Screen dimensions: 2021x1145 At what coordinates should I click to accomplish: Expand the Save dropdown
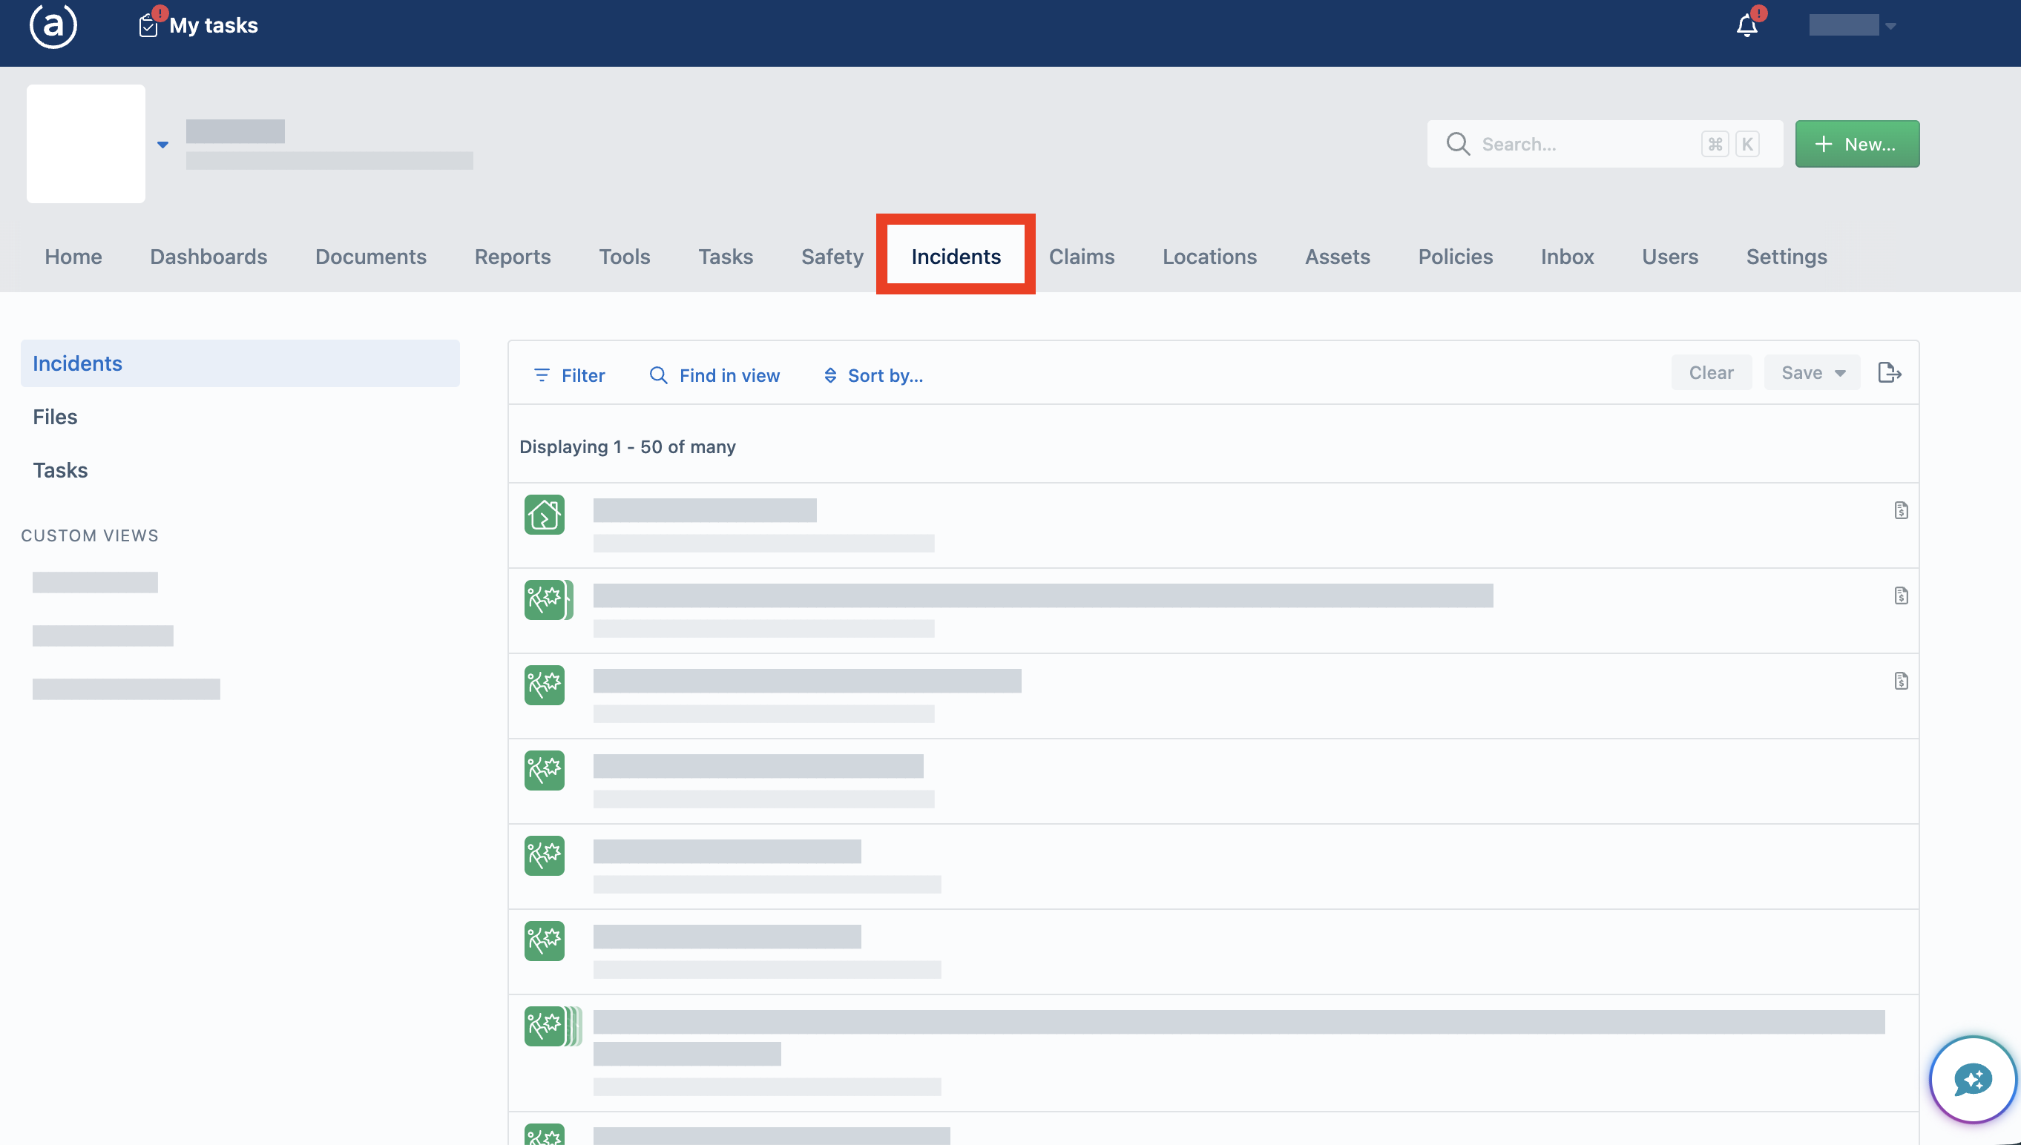[x=1811, y=372]
